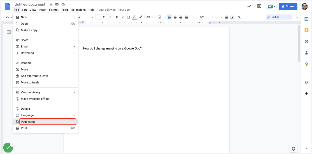
Task: Click the green checkmark badge at bottom left
Action: click(8, 148)
